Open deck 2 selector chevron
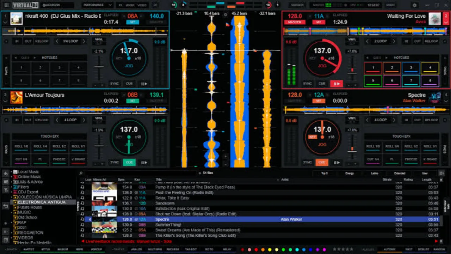 446,22
